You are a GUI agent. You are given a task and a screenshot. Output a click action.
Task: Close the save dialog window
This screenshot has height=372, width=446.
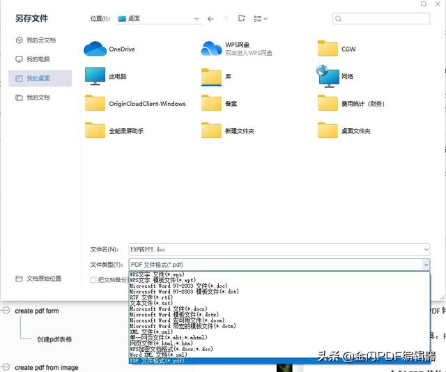click(x=438, y=3)
